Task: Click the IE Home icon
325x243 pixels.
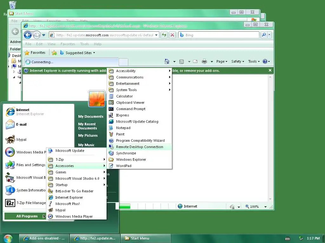Action: pos(167,61)
